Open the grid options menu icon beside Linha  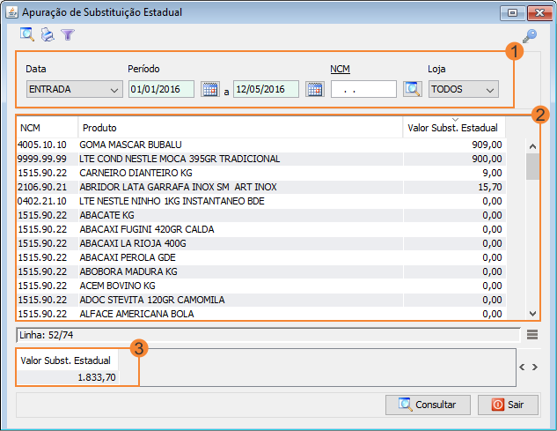click(x=532, y=335)
